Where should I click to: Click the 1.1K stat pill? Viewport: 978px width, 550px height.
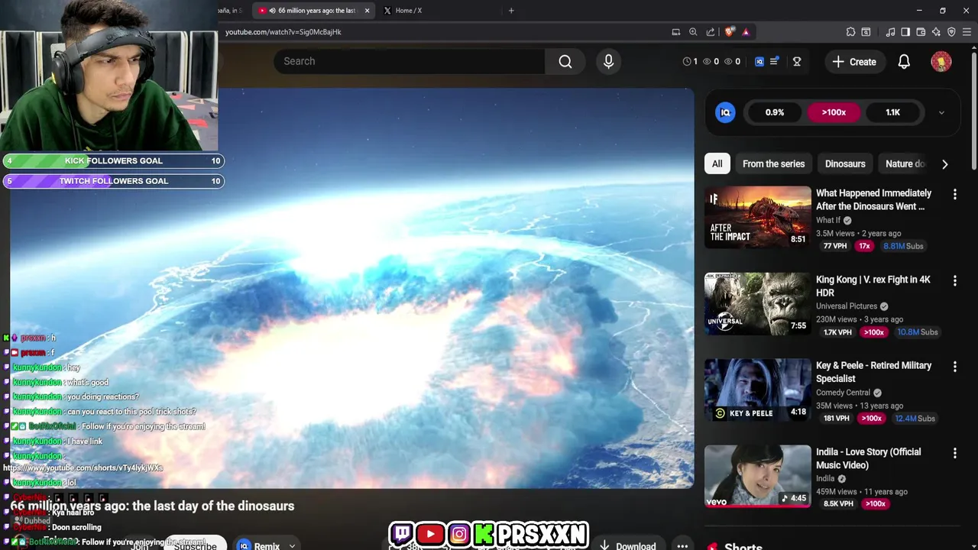click(x=892, y=112)
